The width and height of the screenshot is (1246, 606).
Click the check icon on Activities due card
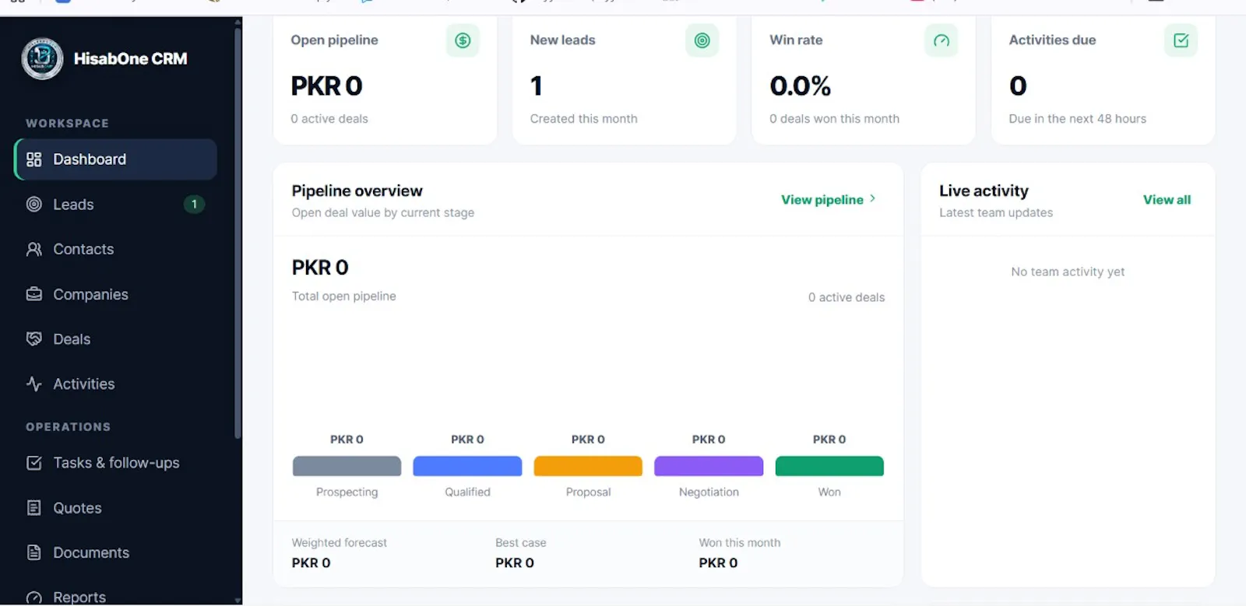pyautogui.click(x=1181, y=40)
